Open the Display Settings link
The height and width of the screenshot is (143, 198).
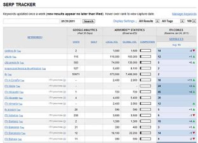(124, 21)
